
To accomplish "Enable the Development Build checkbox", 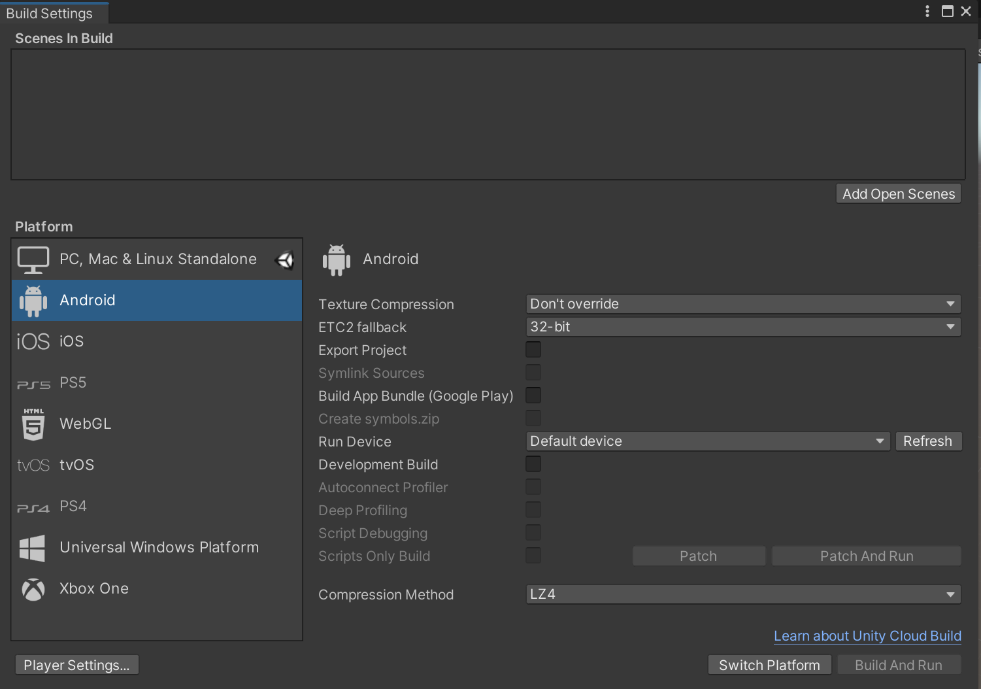I will point(533,463).
